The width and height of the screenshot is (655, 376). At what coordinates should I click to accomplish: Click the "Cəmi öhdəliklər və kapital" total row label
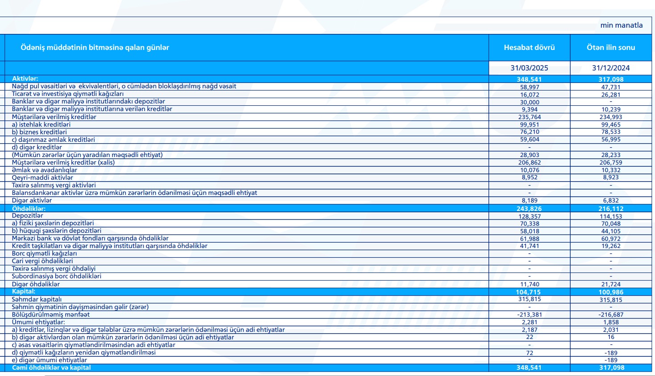pyautogui.click(x=51, y=368)
